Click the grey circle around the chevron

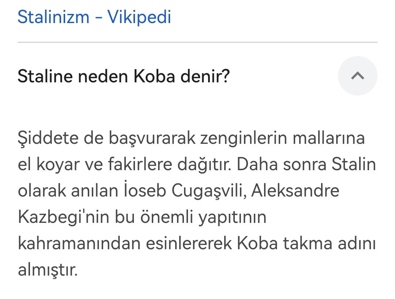coord(357,76)
